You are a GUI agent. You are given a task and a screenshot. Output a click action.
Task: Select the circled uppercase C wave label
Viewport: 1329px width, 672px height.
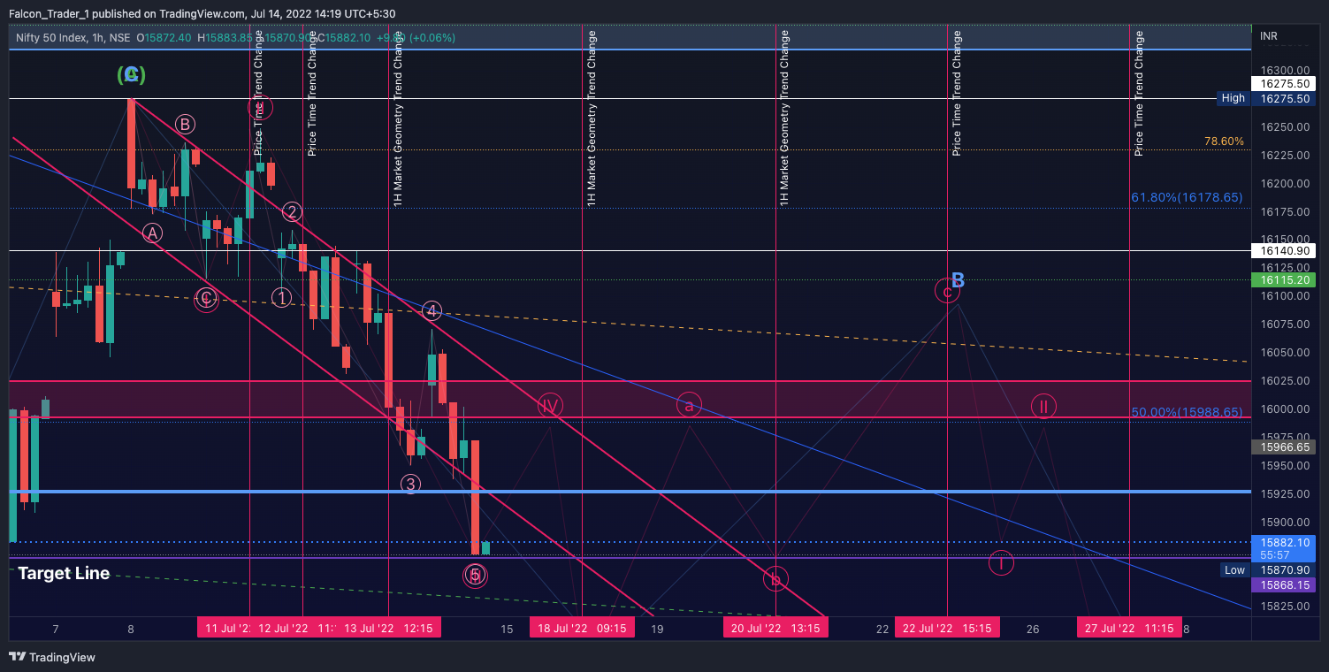click(x=206, y=299)
